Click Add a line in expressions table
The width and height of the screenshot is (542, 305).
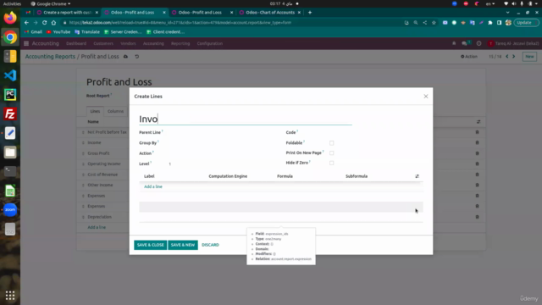[x=153, y=186]
